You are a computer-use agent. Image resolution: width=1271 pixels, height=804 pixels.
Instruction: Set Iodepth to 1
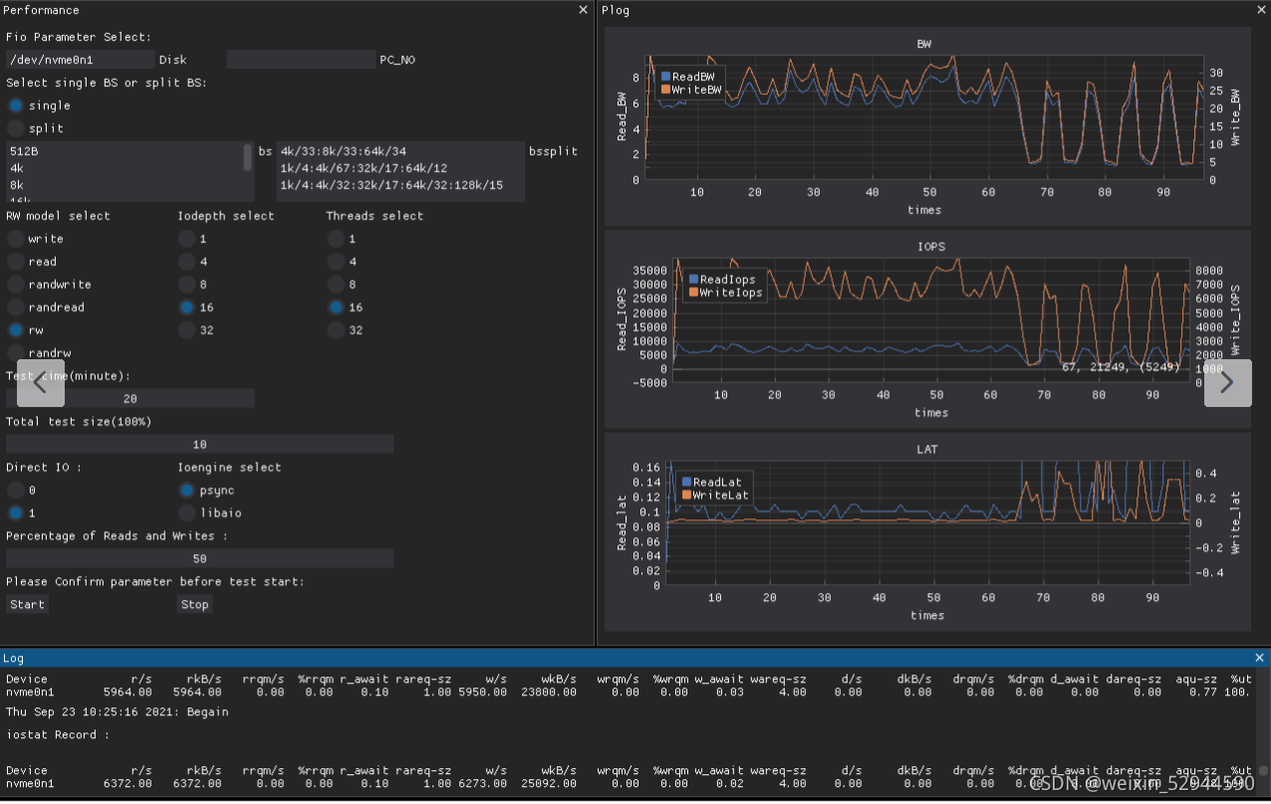click(187, 239)
